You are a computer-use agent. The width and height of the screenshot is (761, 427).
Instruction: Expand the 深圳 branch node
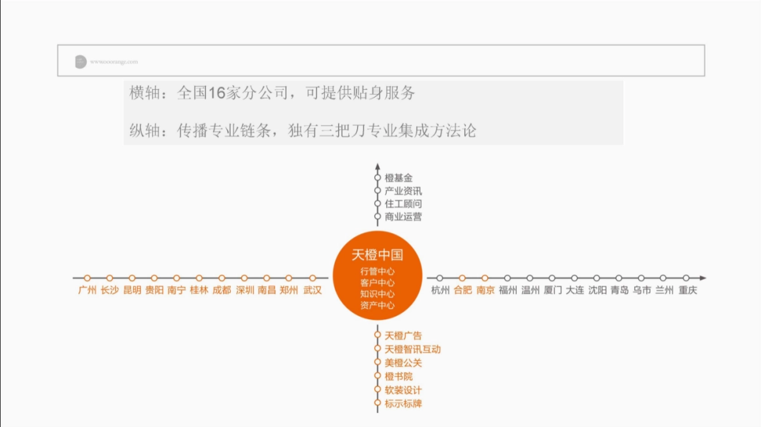pyautogui.click(x=244, y=277)
